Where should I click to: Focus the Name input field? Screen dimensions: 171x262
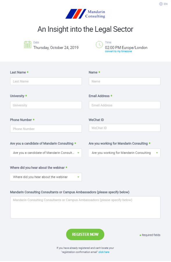click(x=125, y=81)
